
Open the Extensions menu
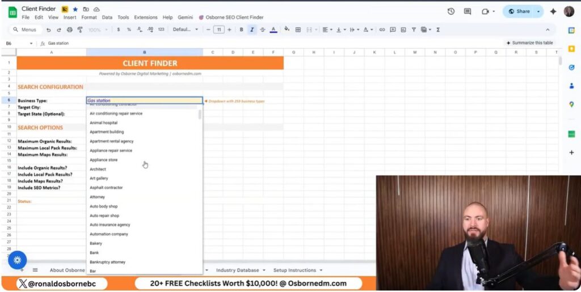(x=146, y=18)
